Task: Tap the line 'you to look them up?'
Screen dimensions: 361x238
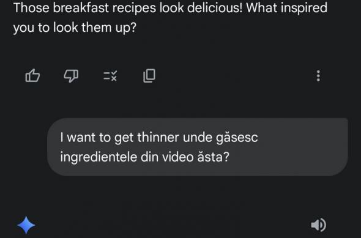Action: point(75,28)
